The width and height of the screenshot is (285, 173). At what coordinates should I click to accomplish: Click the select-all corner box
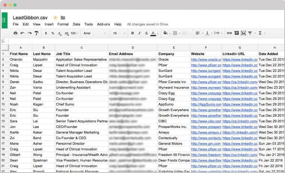(5, 48)
